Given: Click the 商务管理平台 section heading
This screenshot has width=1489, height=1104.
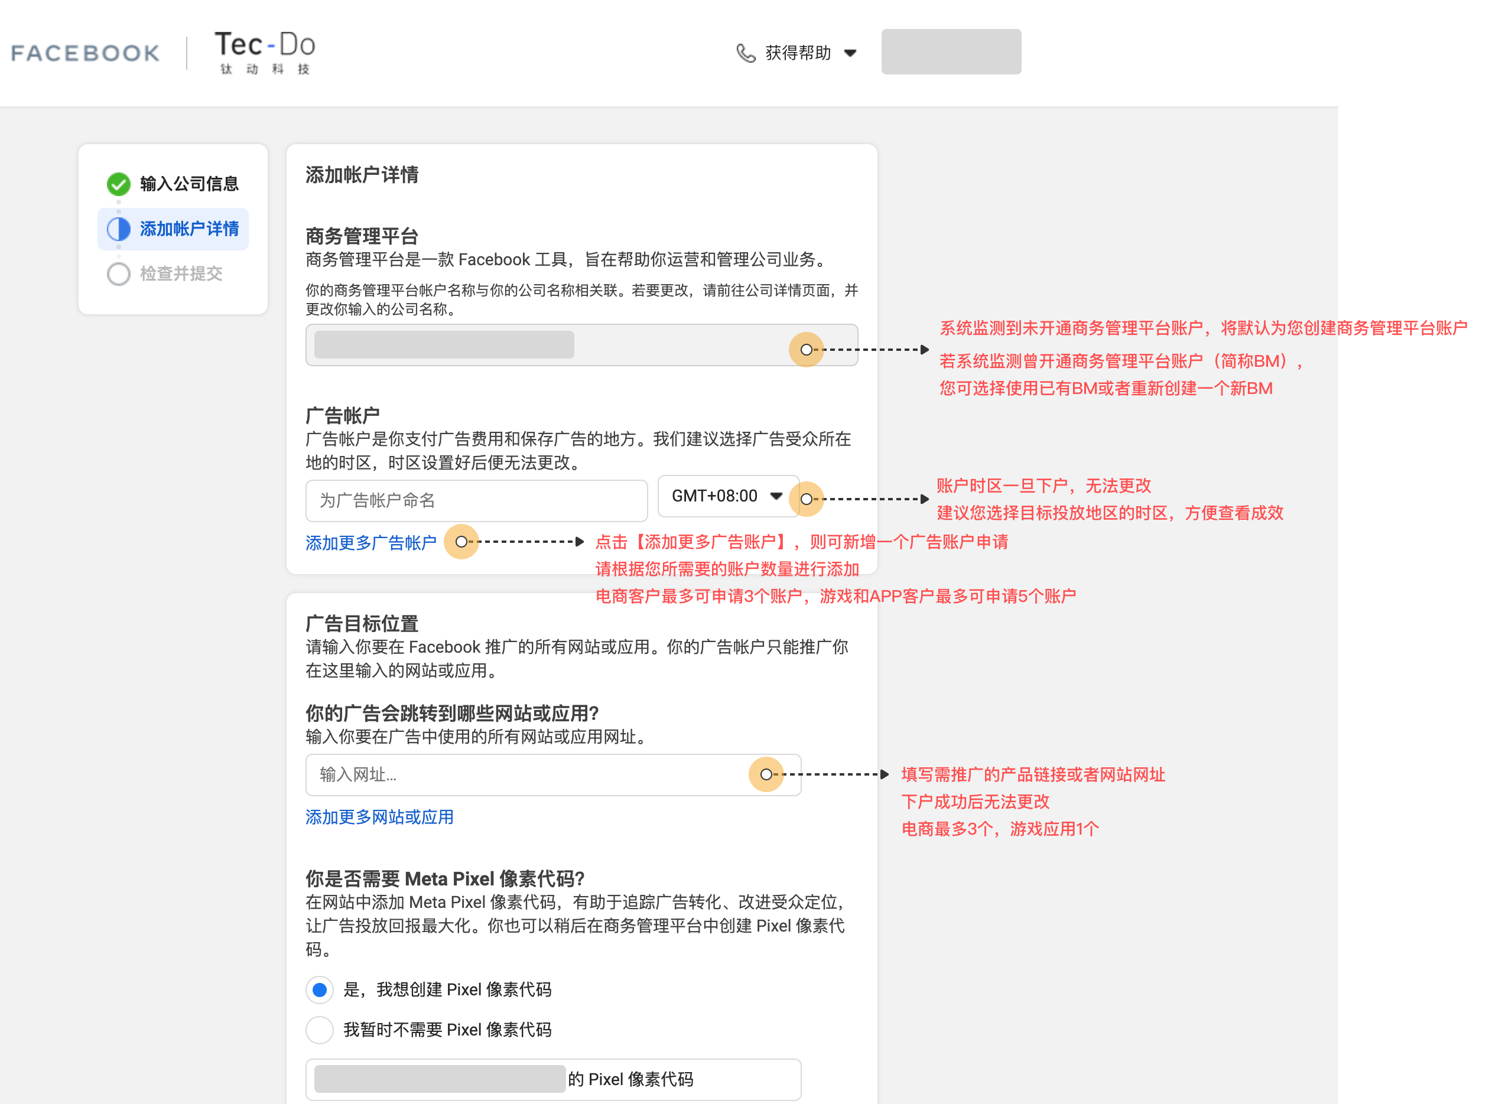Looking at the screenshot, I should point(362,236).
